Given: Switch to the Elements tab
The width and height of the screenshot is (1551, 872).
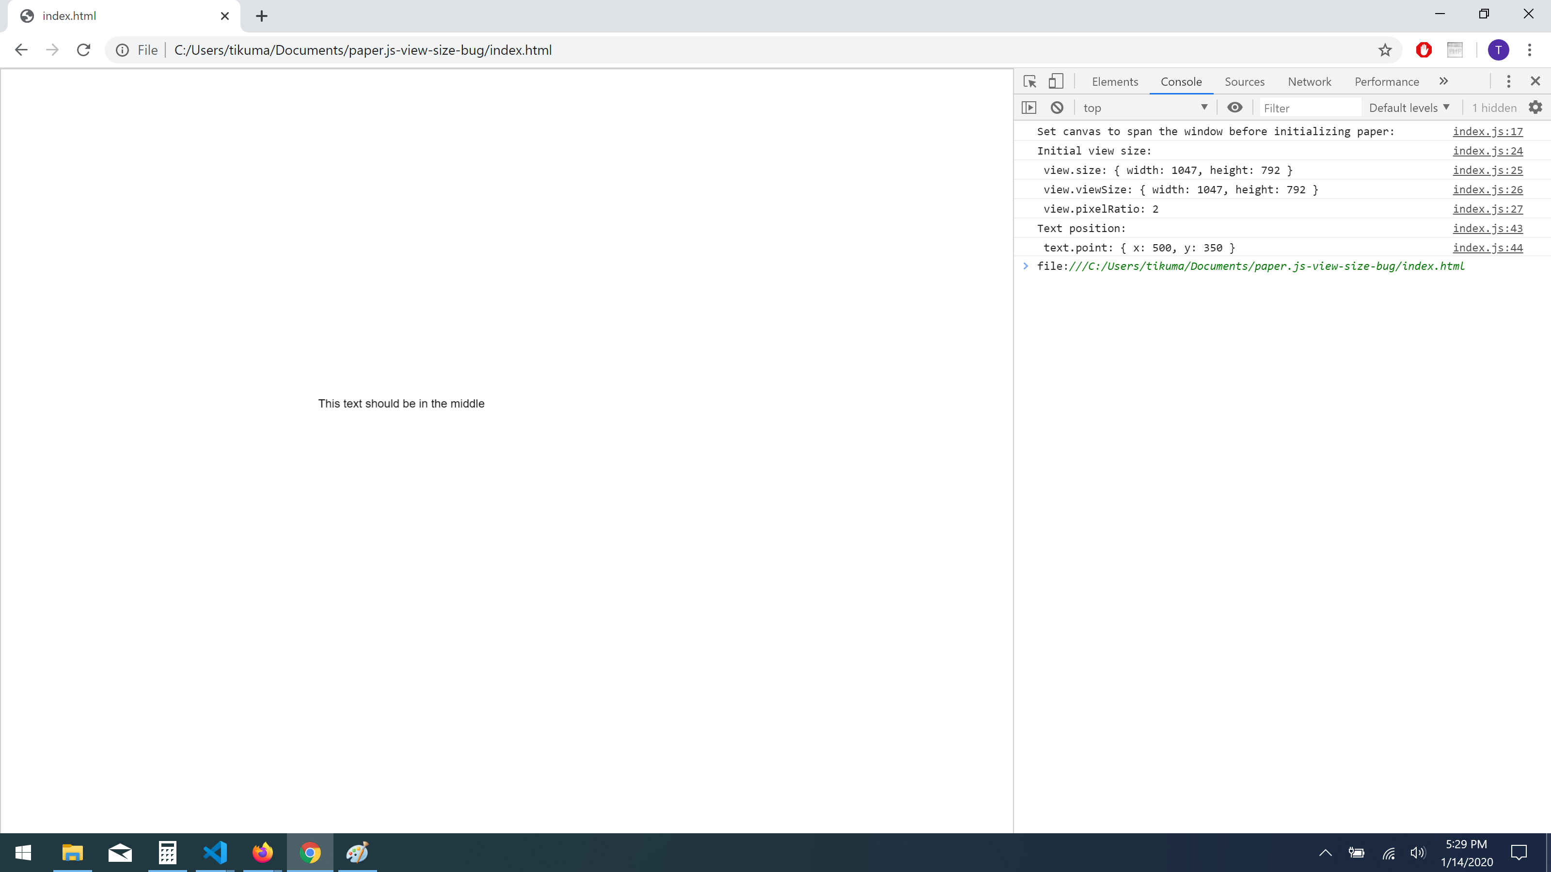Looking at the screenshot, I should pos(1114,82).
